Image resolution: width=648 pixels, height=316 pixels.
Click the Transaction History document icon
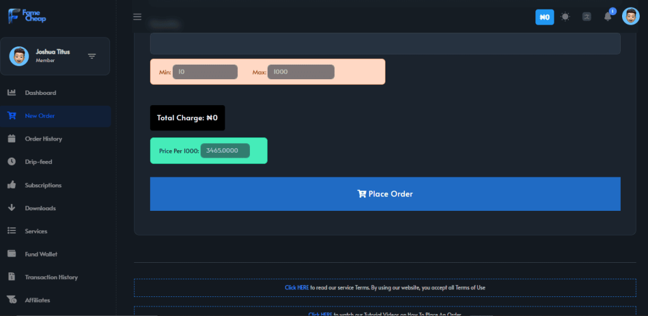point(11,277)
